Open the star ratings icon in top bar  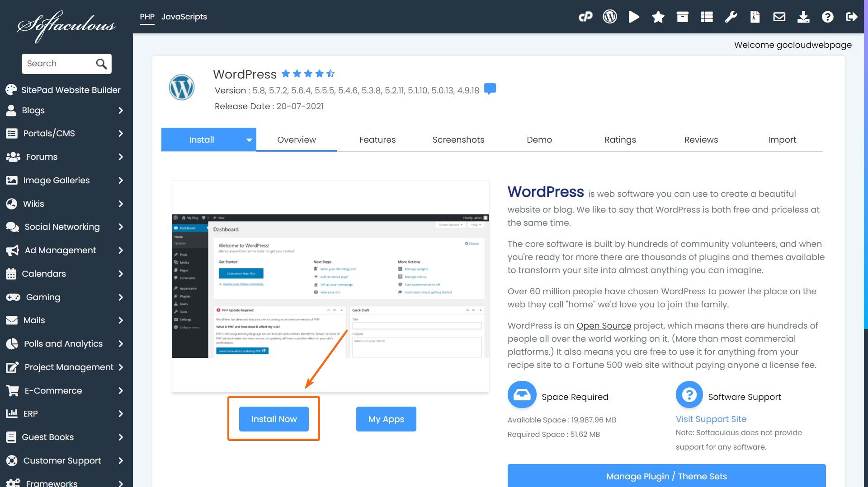pyautogui.click(x=658, y=17)
